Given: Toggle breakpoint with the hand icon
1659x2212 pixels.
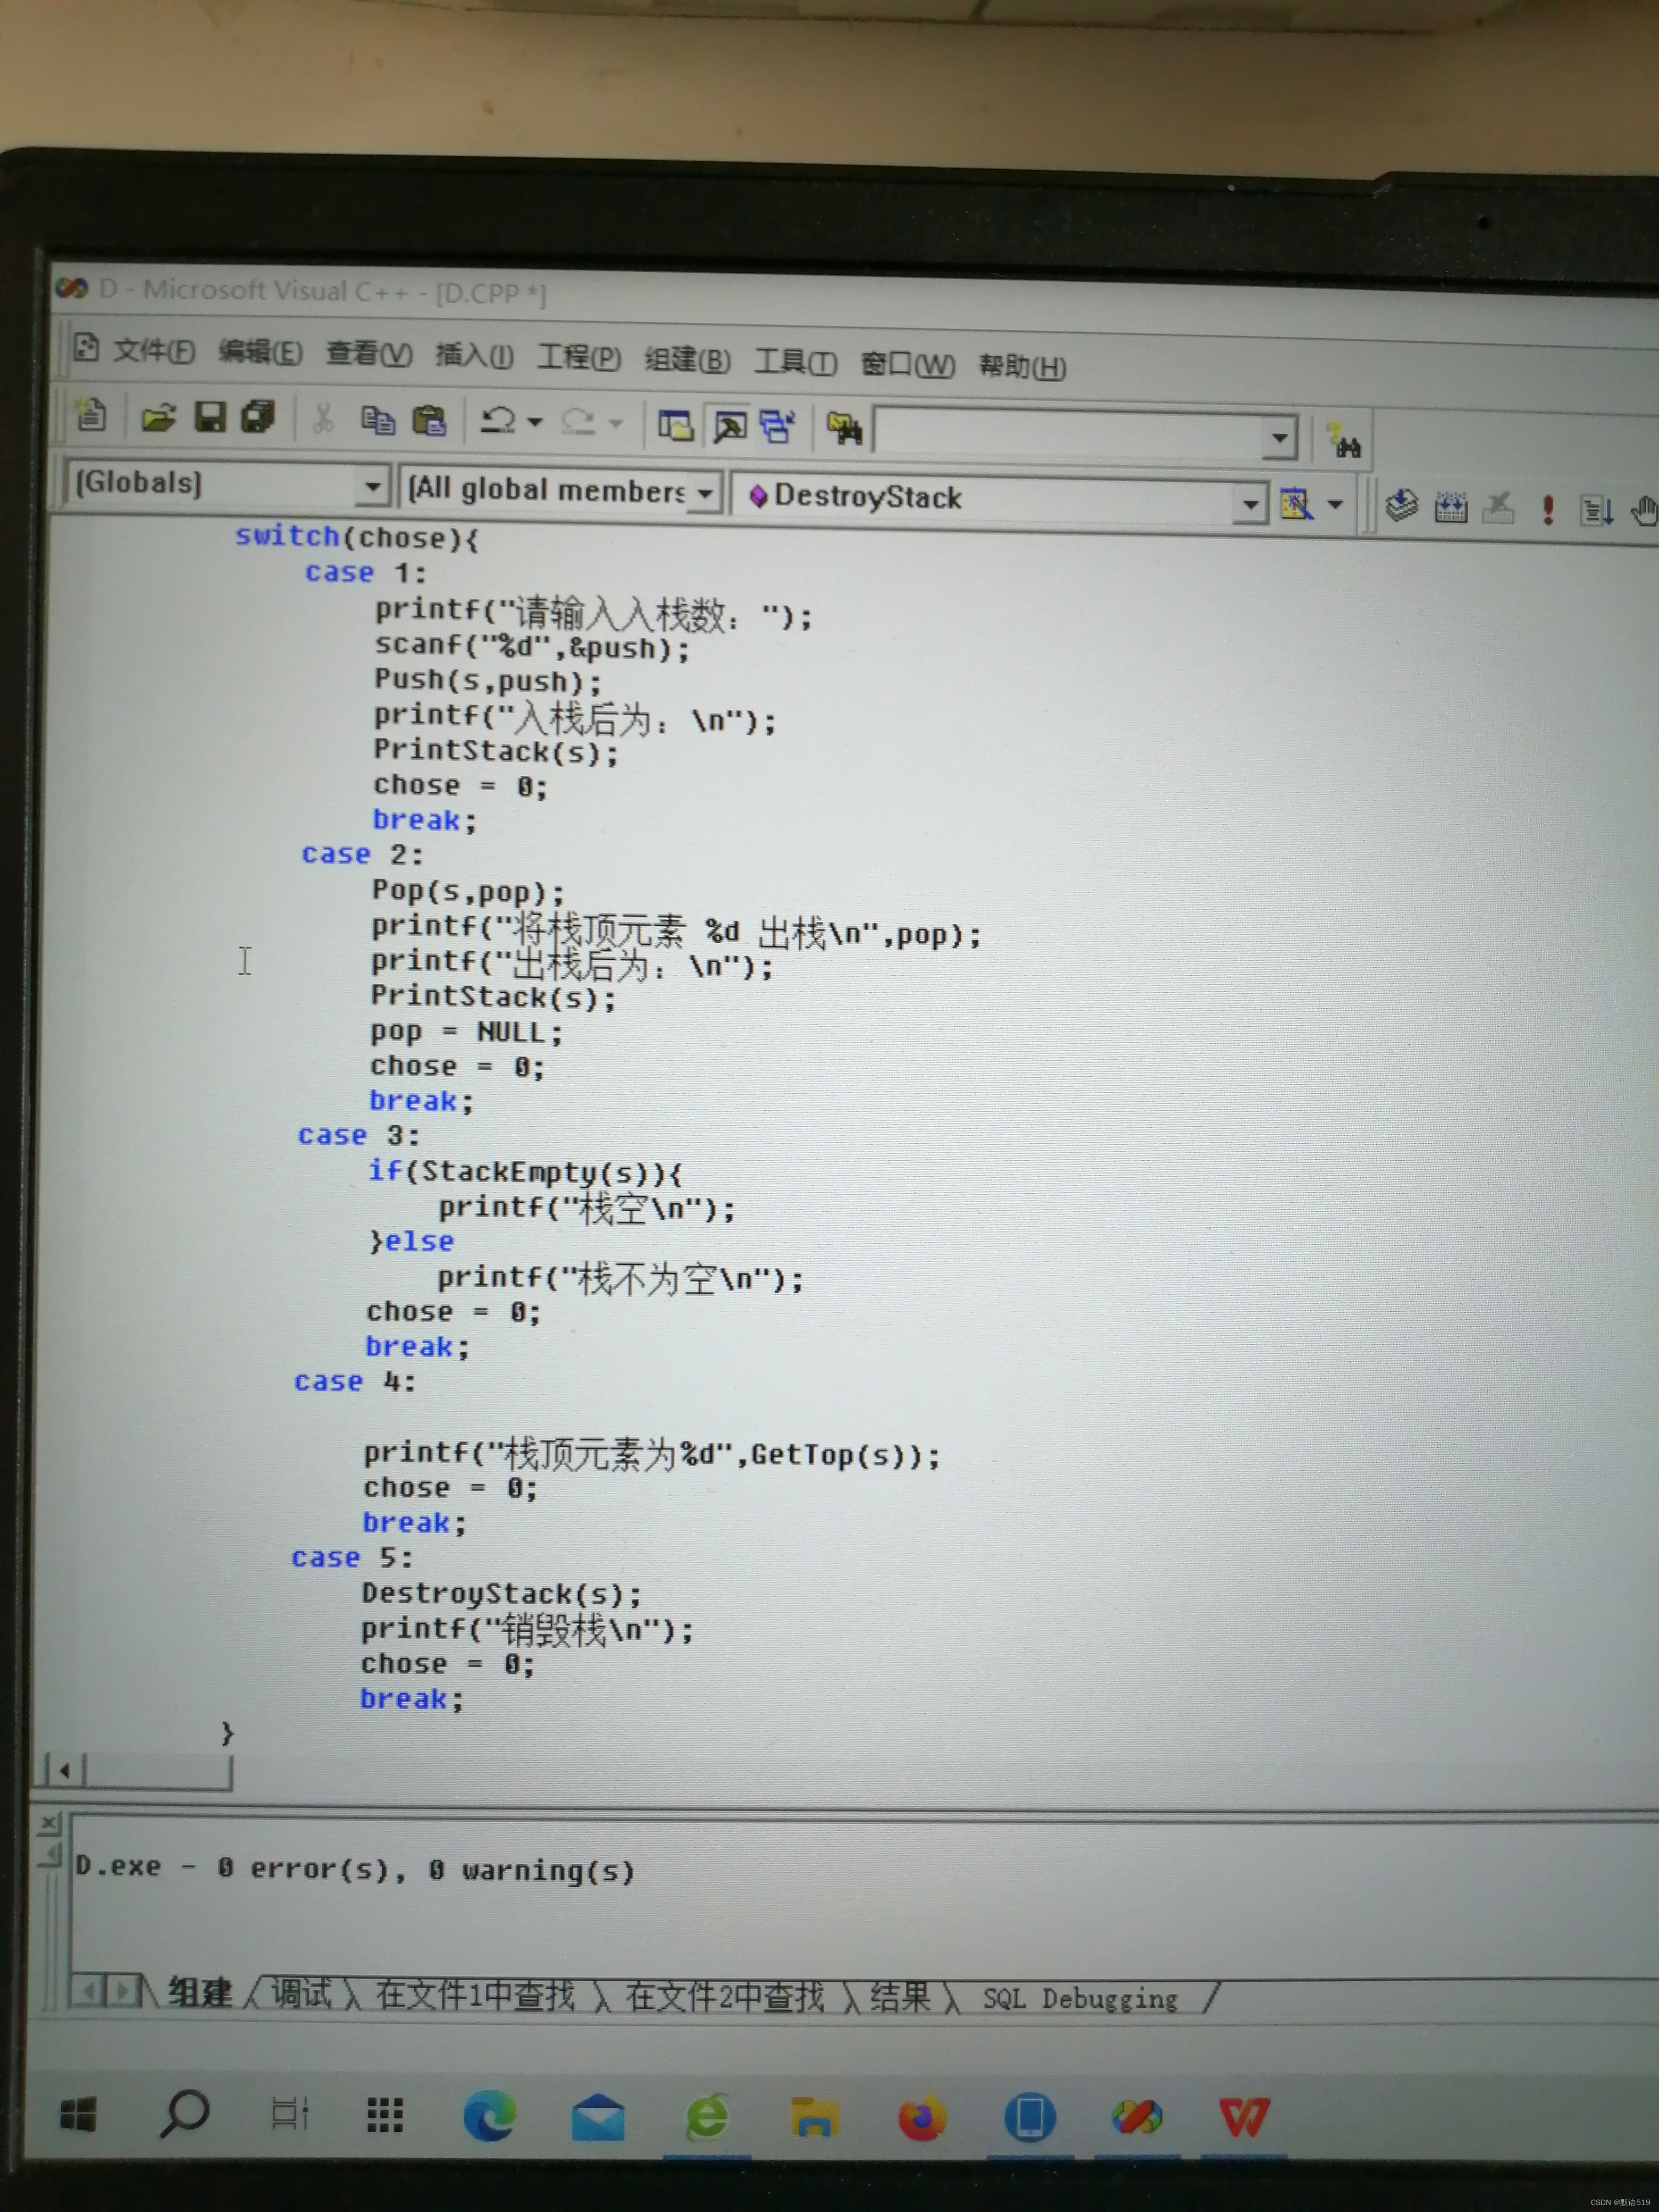Looking at the screenshot, I should [x=1643, y=511].
